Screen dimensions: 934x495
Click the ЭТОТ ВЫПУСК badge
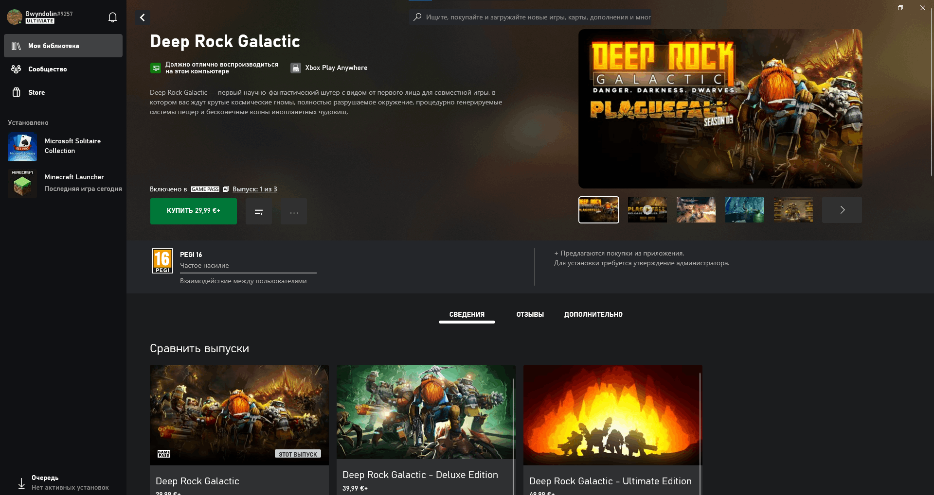[x=298, y=454]
